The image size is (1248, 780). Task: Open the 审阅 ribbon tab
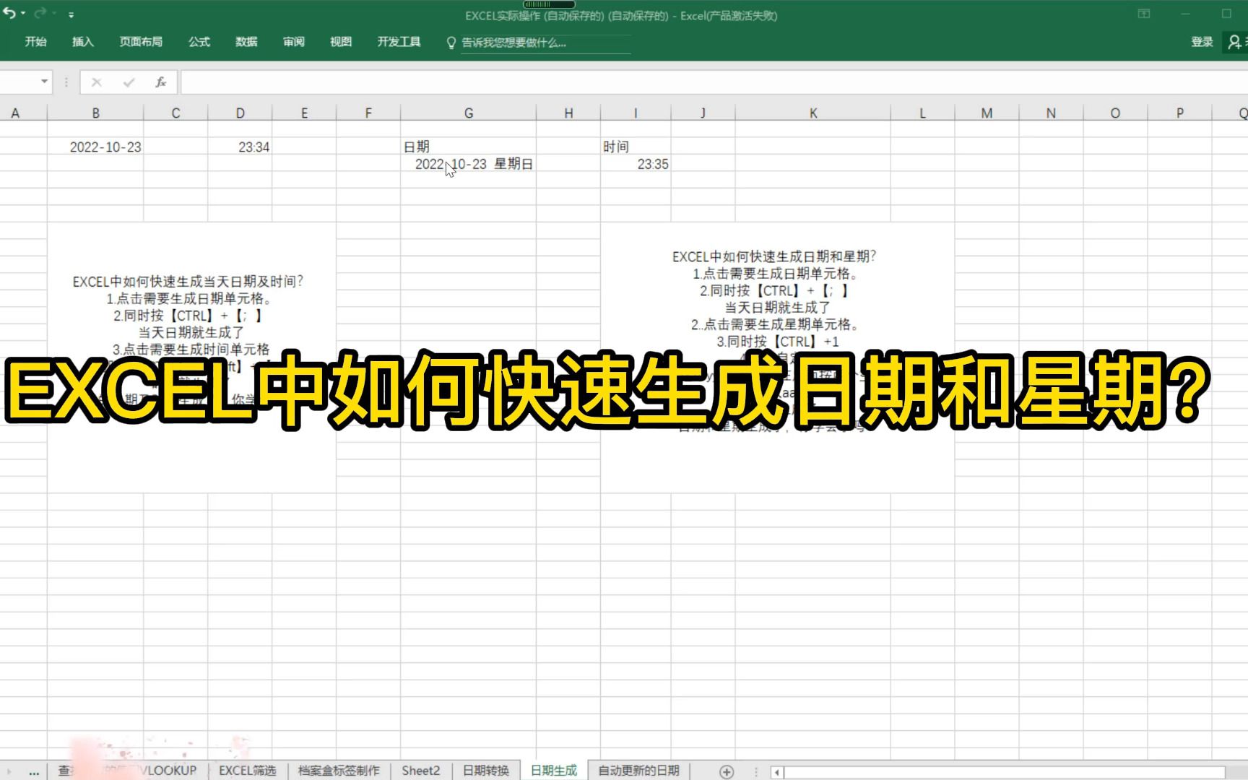(294, 42)
